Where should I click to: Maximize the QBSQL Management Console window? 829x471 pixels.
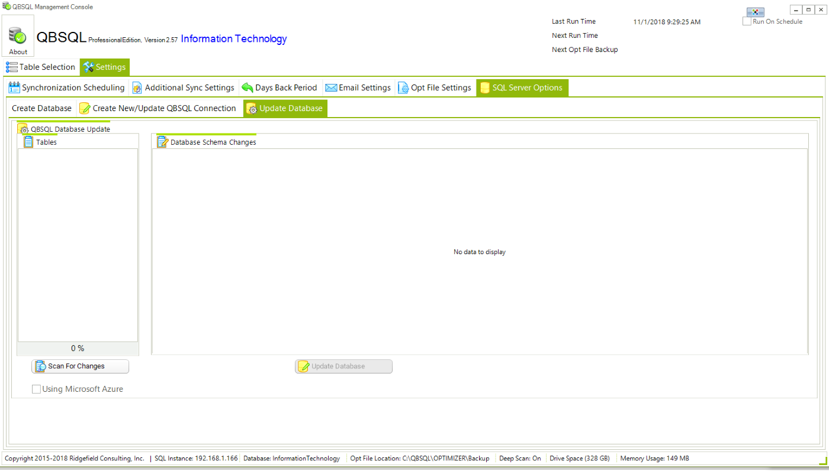(x=808, y=9)
